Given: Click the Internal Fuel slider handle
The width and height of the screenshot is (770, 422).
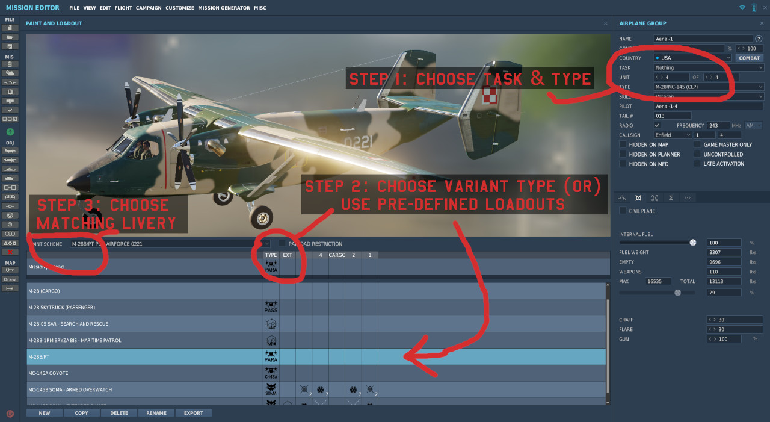Looking at the screenshot, I should [692, 243].
